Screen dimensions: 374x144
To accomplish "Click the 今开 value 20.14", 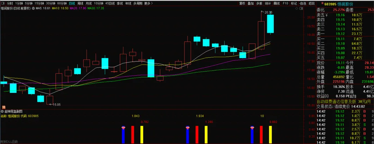I will 369,63.
